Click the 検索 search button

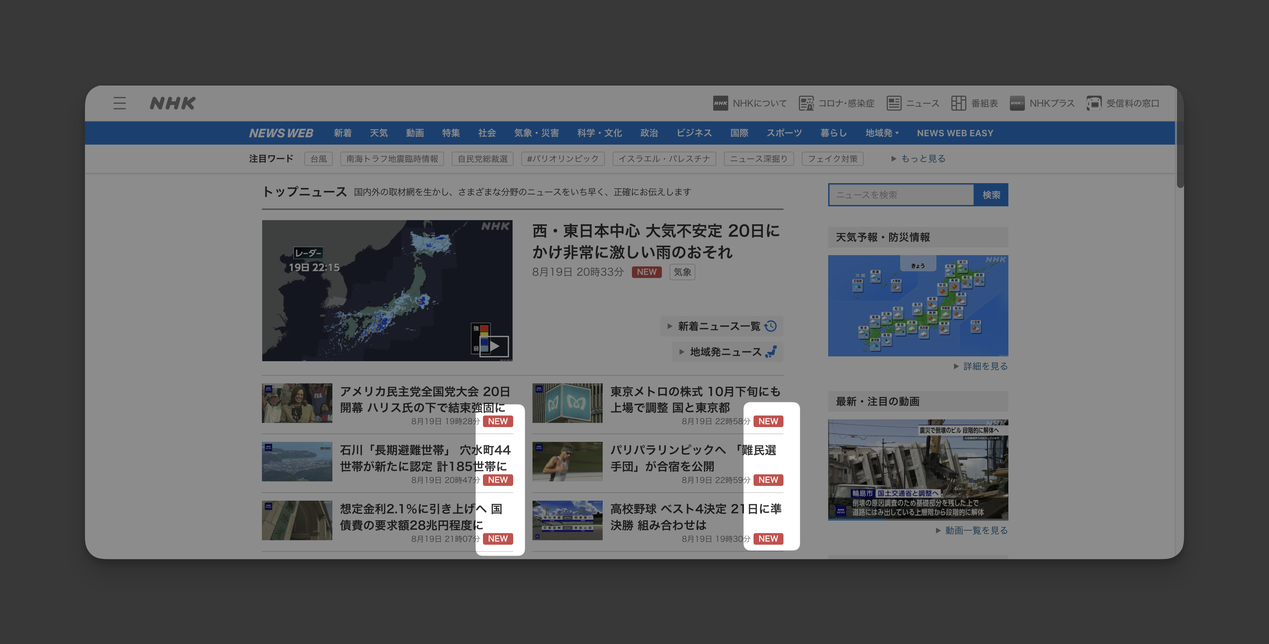991,195
